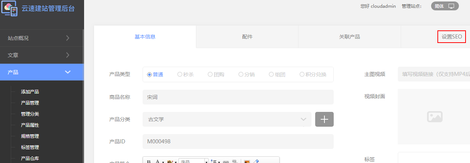Click the remove link icon in editor
This screenshot has width=470, height=163.
[x=234, y=162]
